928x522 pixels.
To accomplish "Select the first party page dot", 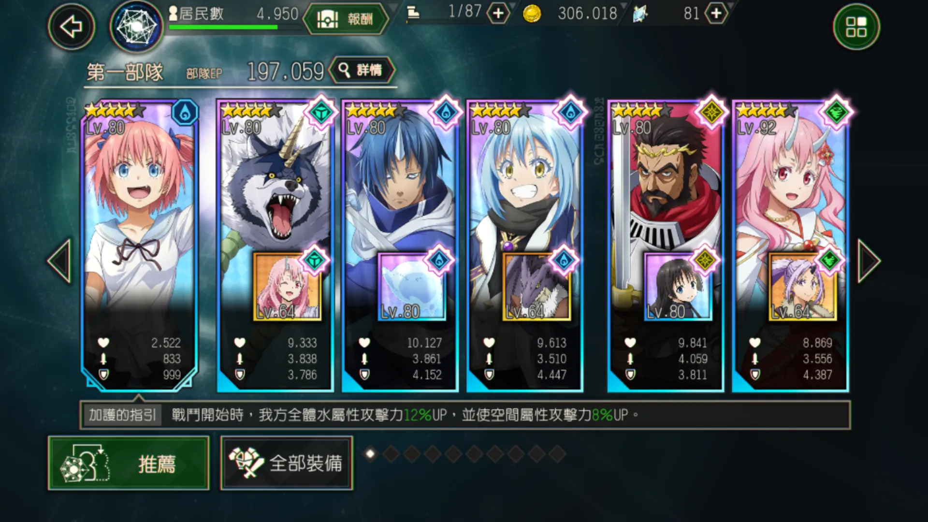I will tap(370, 454).
